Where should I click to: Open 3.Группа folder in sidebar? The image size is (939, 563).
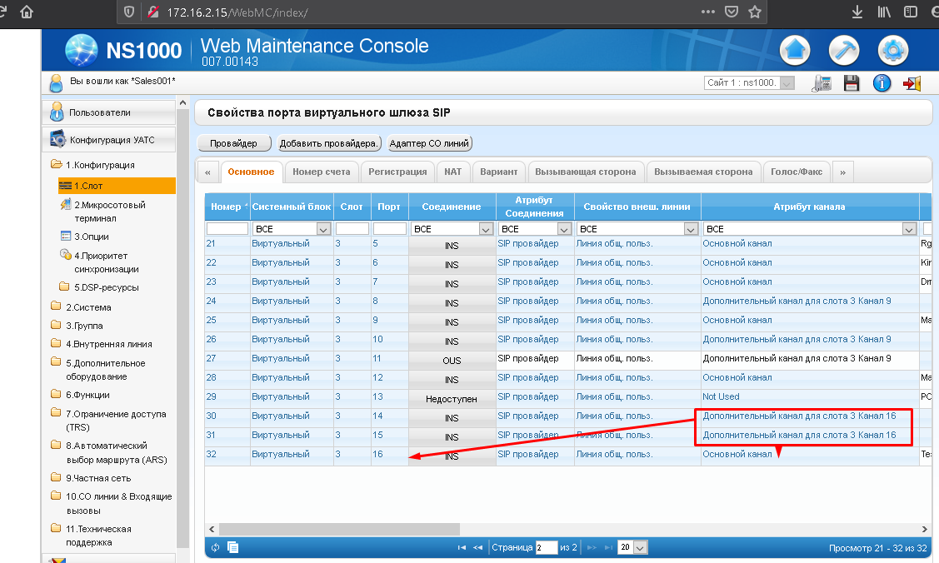(x=84, y=326)
